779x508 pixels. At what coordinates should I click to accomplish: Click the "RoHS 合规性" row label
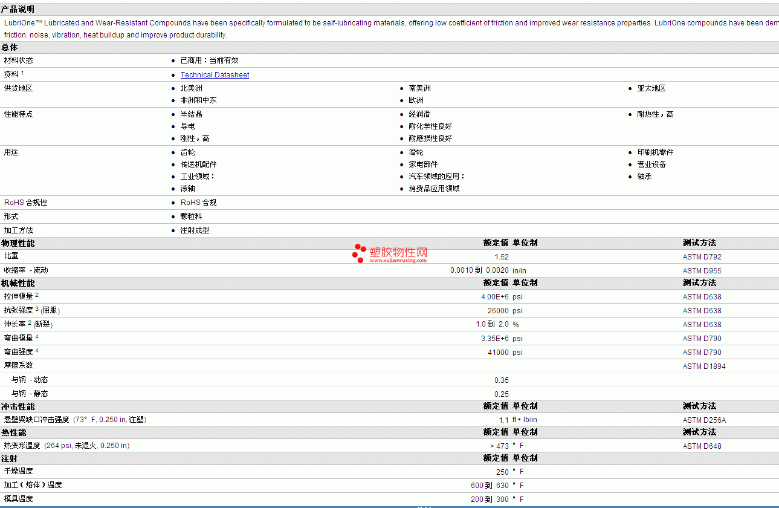pyautogui.click(x=26, y=203)
